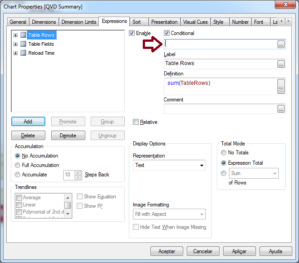Check the Linear trendline checkbox
The height and width of the screenshot is (263, 299).
[19, 205]
